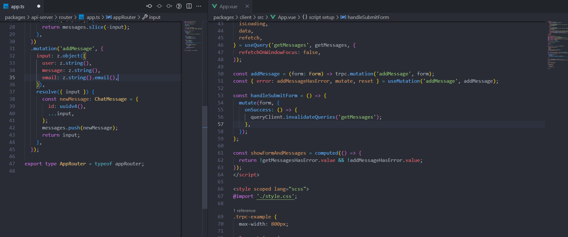Split the app.ts editor right
This screenshot has width=568, height=237.
[189, 6]
